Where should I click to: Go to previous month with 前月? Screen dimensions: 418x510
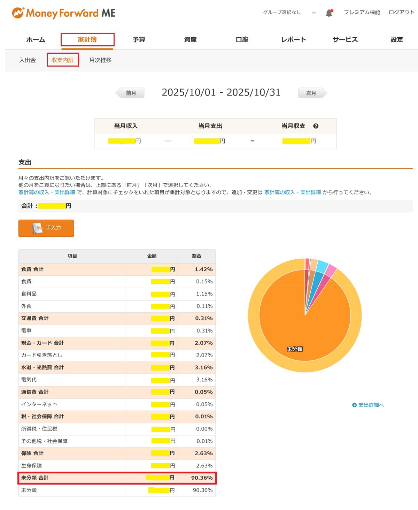click(130, 93)
